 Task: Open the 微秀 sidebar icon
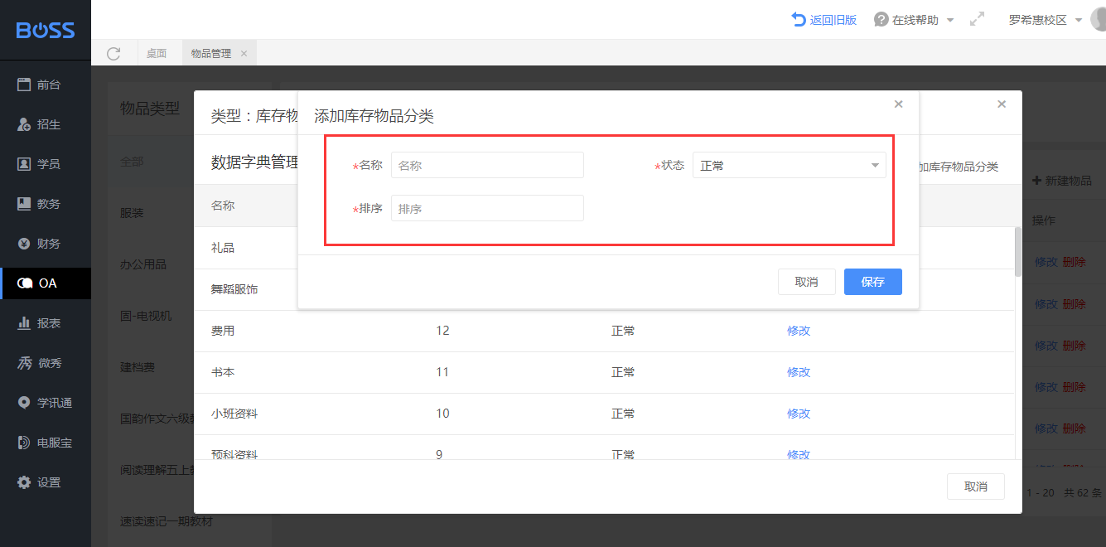[x=25, y=363]
